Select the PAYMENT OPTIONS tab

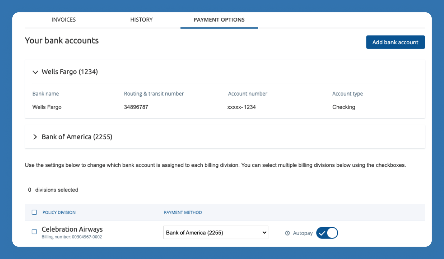point(219,19)
